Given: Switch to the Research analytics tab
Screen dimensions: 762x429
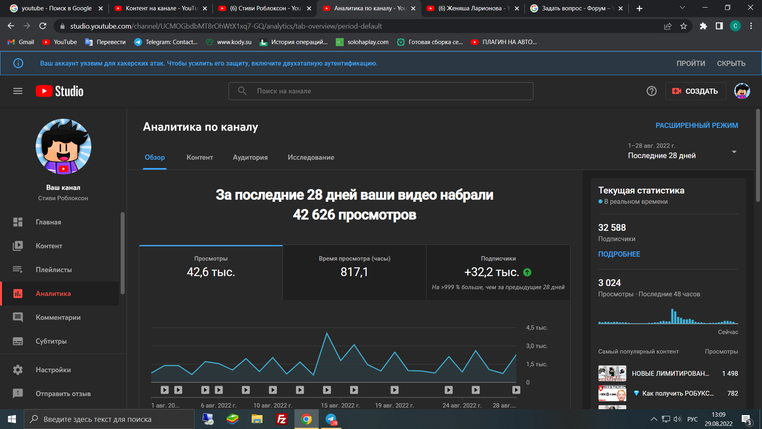Looking at the screenshot, I should click(x=310, y=157).
